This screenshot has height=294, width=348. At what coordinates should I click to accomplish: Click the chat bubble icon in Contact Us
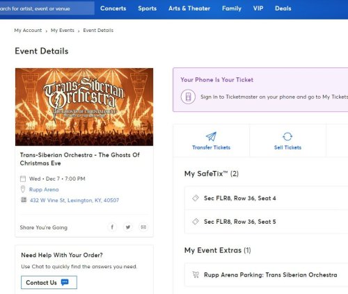[65, 282]
